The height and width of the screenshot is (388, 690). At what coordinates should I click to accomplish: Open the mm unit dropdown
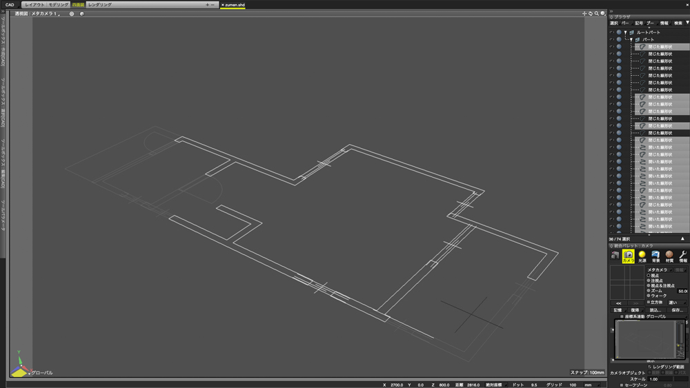tap(592, 385)
